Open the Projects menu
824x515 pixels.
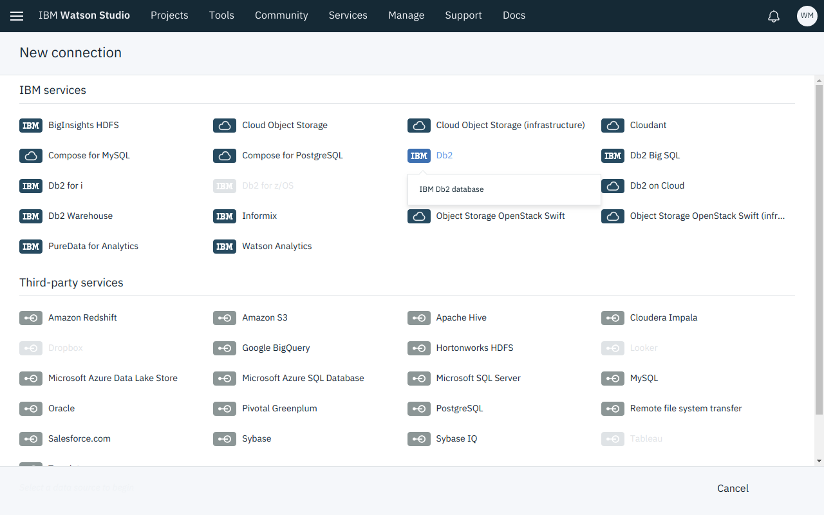[169, 15]
